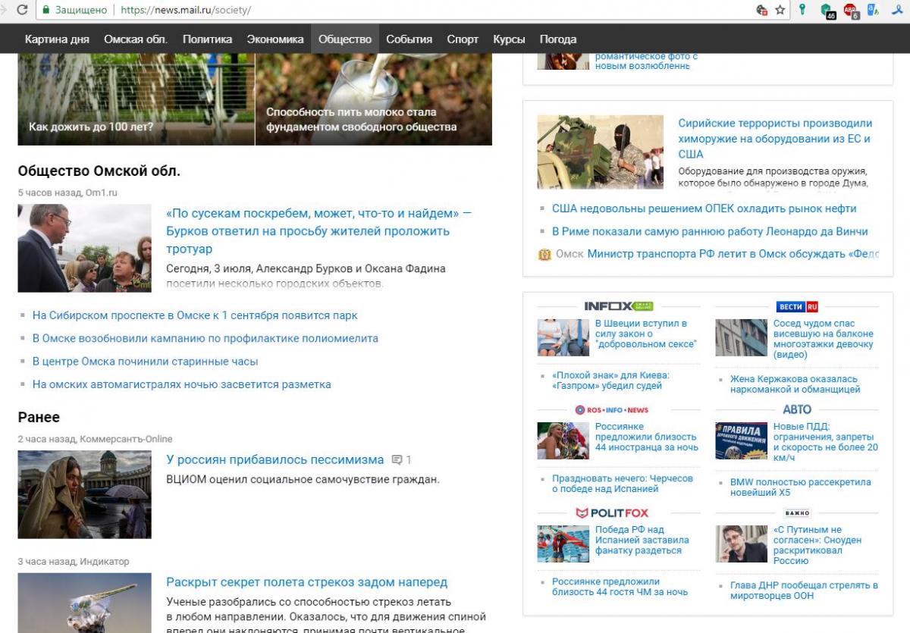Click the АВТО section header
910x633 pixels.
(797, 409)
